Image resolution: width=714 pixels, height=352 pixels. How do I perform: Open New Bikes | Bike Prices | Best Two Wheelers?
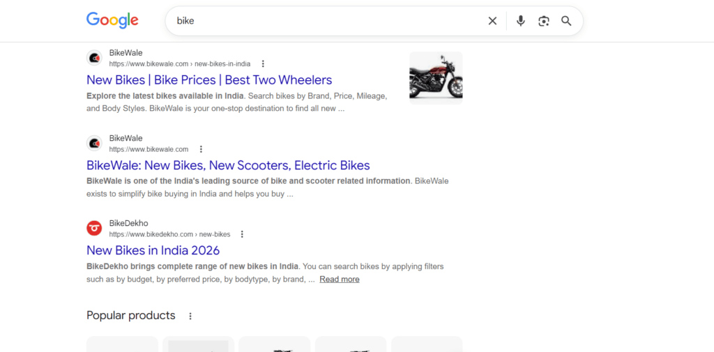point(209,80)
